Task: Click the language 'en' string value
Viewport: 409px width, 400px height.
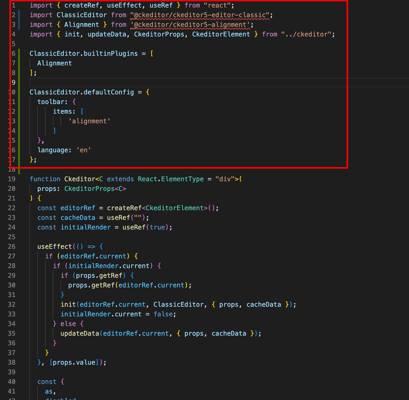Action: pyautogui.click(x=84, y=150)
